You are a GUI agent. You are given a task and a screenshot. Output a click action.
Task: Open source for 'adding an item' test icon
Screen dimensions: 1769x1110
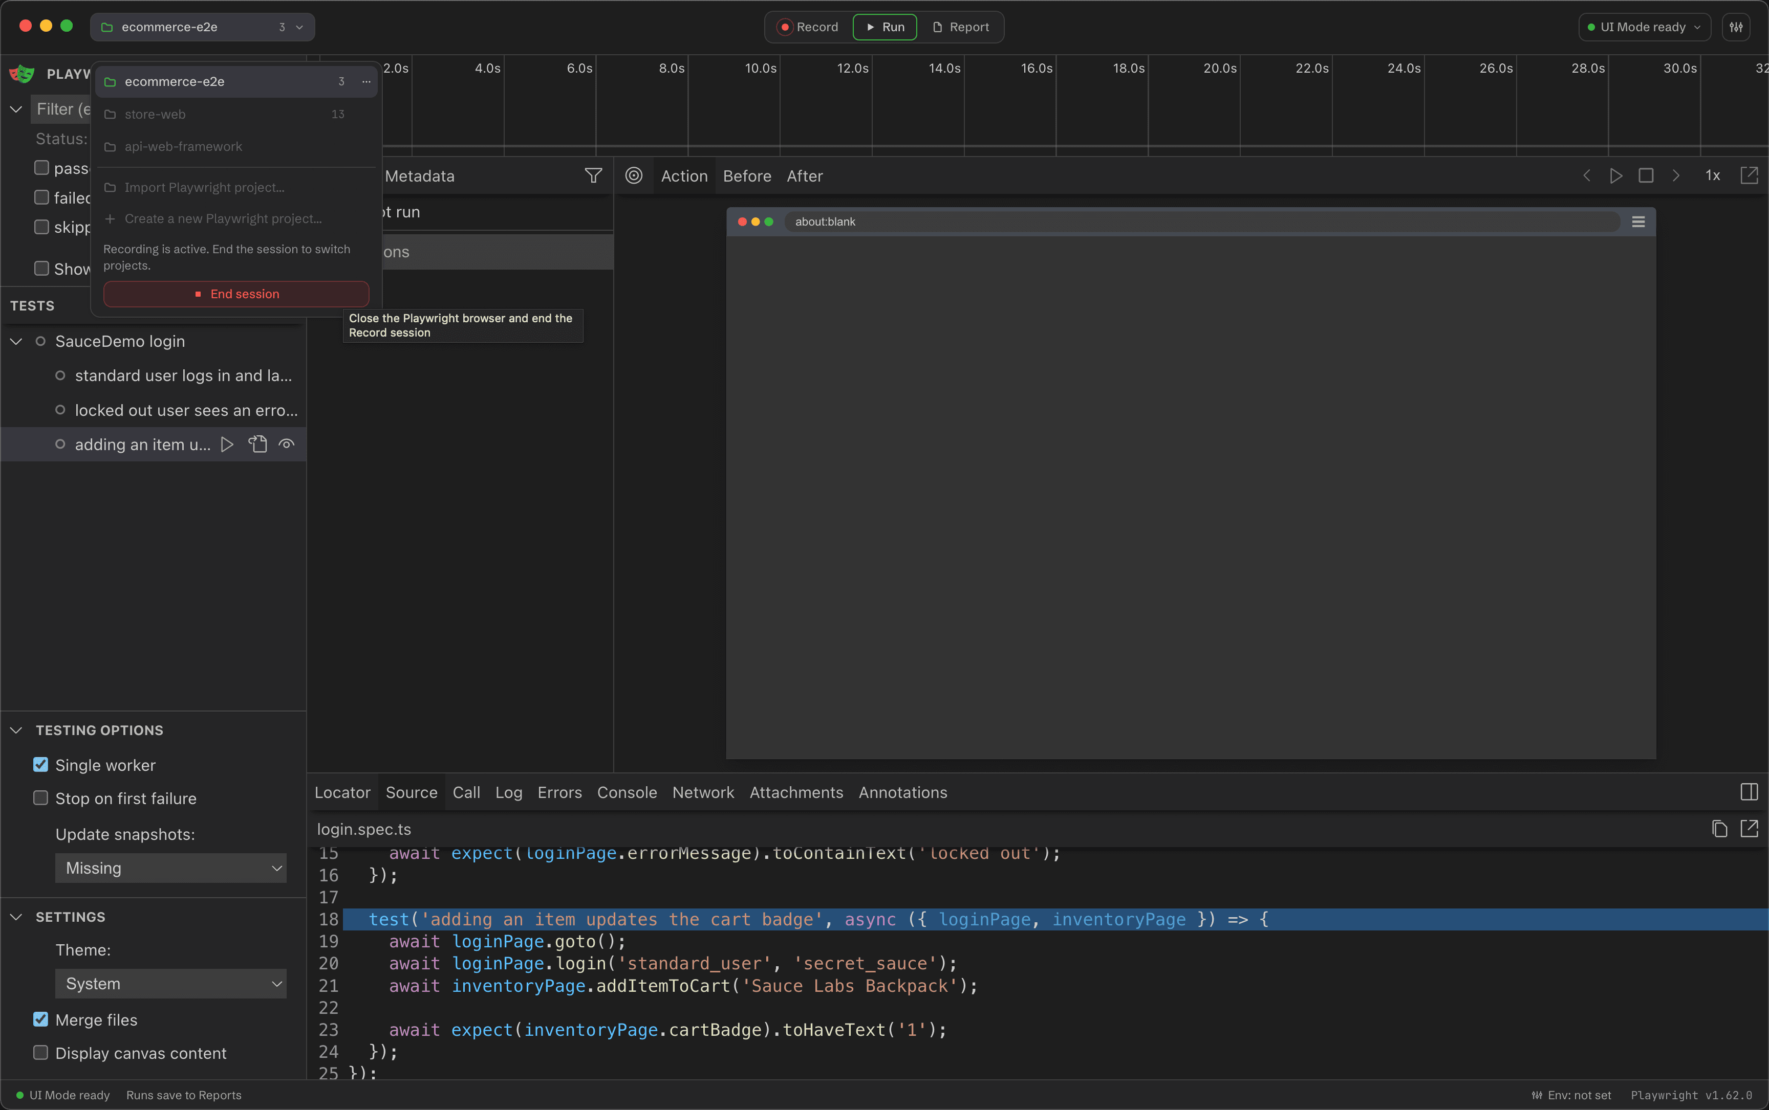pyautogui.click(x=257, y=444)
